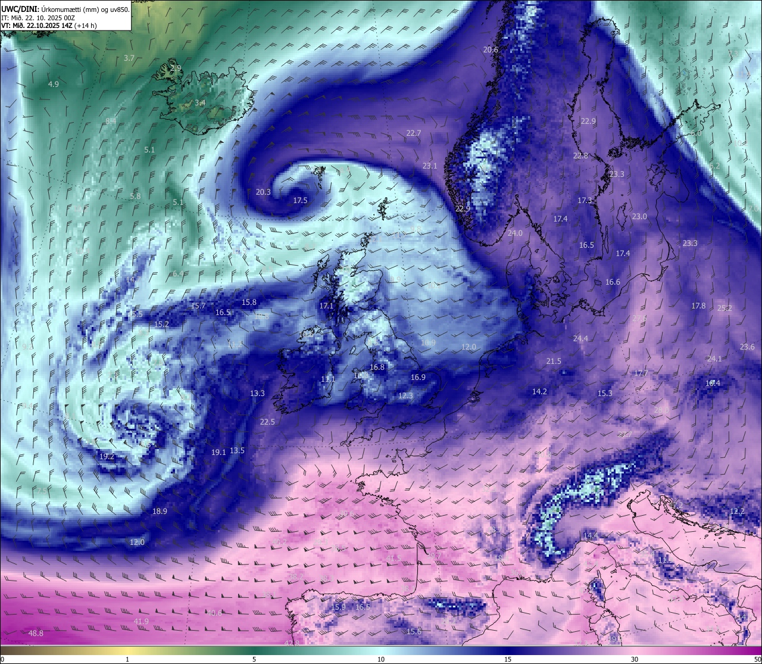Select the 24.1 value label
The height and width of the screenshot is (664, 762).
(x=714, y=359)
